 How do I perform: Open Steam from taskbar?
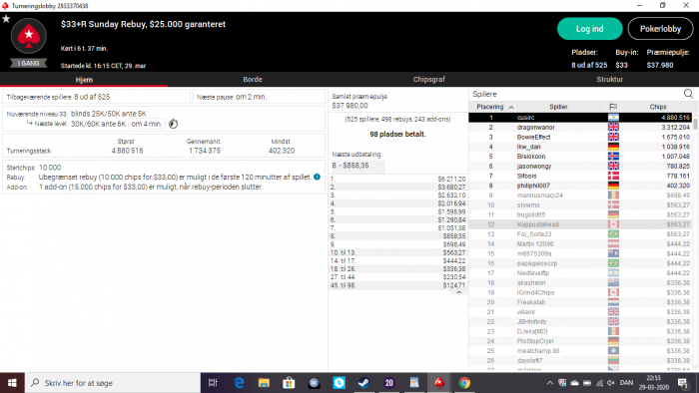(364, 383)
